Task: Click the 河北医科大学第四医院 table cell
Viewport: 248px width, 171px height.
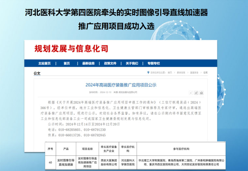Action: (x=128, y=162)
